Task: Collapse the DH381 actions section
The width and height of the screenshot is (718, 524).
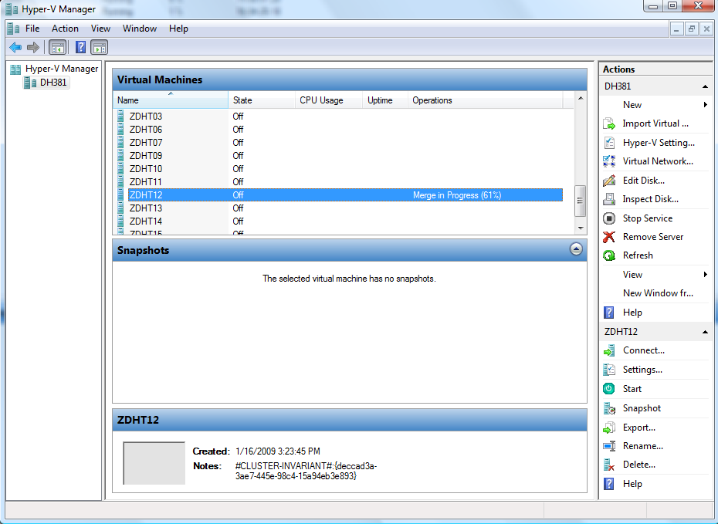Action: pyautogui.click(x=705, y=86)
